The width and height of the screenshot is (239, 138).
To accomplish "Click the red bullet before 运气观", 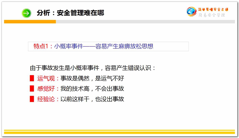I will (32, 78).
